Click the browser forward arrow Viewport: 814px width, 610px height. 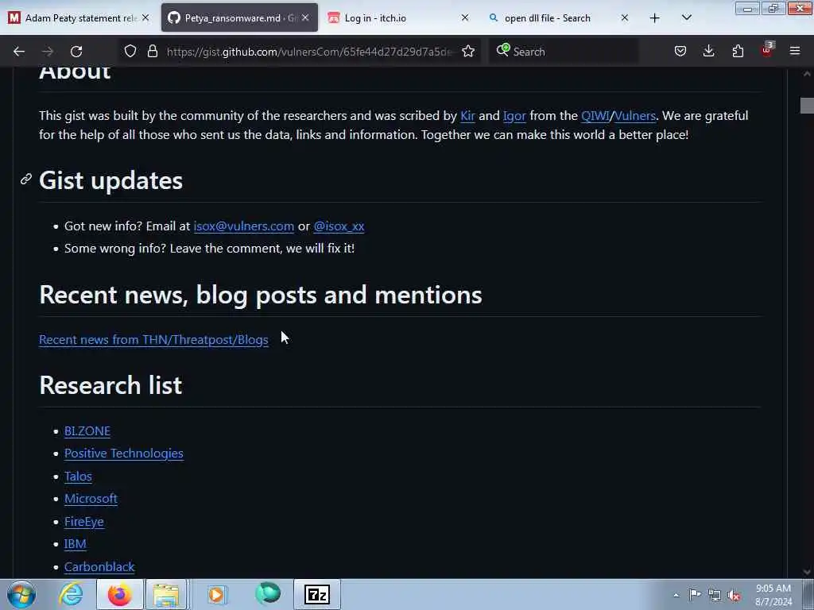[47, 52]
